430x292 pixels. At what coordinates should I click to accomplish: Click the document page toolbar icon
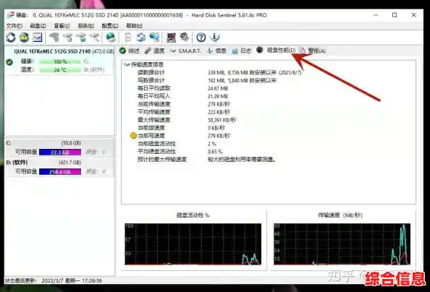[x=127, y=38]
